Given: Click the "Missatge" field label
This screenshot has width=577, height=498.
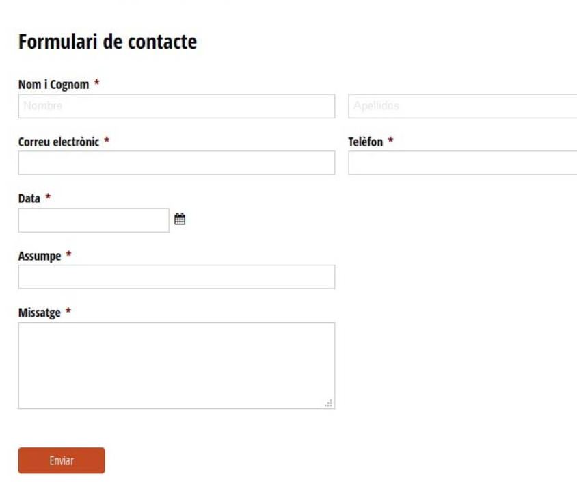Looking at the screenshot, I should (40, 313).
